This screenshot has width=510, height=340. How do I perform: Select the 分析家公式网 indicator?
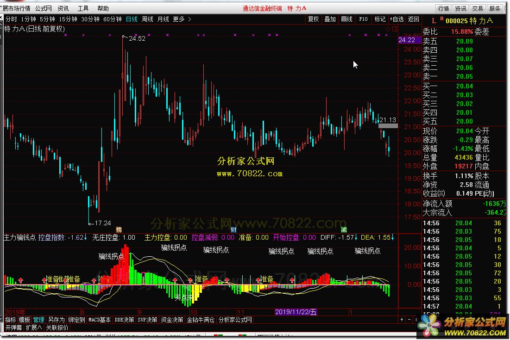pos(235,320)
